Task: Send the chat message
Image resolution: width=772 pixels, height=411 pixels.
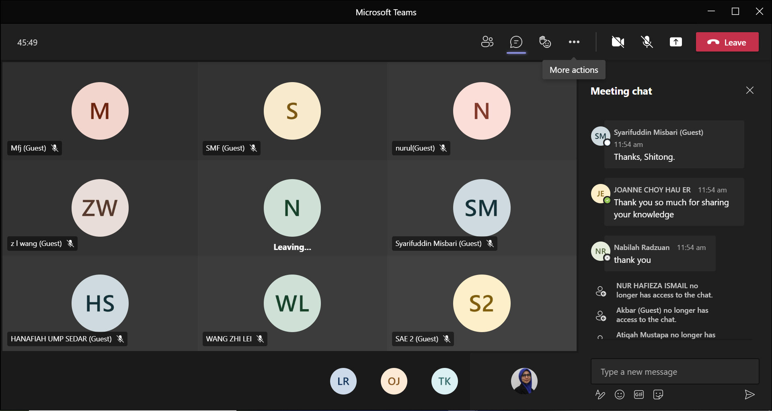Action: (x=749, y=394)
